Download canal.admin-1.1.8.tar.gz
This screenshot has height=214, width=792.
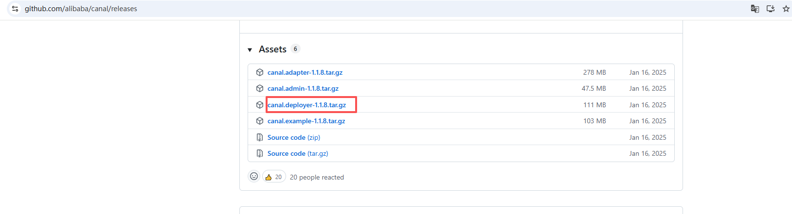point(303,88)
